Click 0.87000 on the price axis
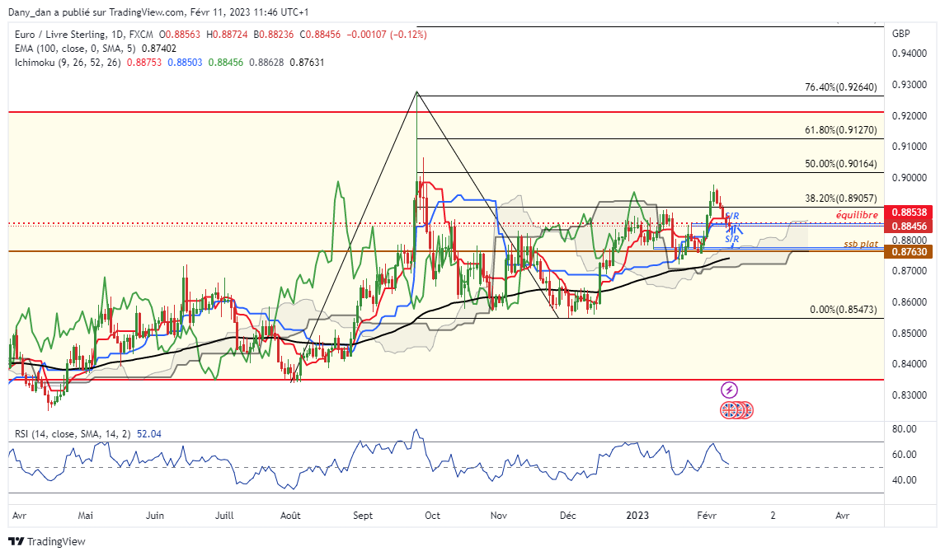The height and width of the screenshot is (556, 945). point(910,271)
